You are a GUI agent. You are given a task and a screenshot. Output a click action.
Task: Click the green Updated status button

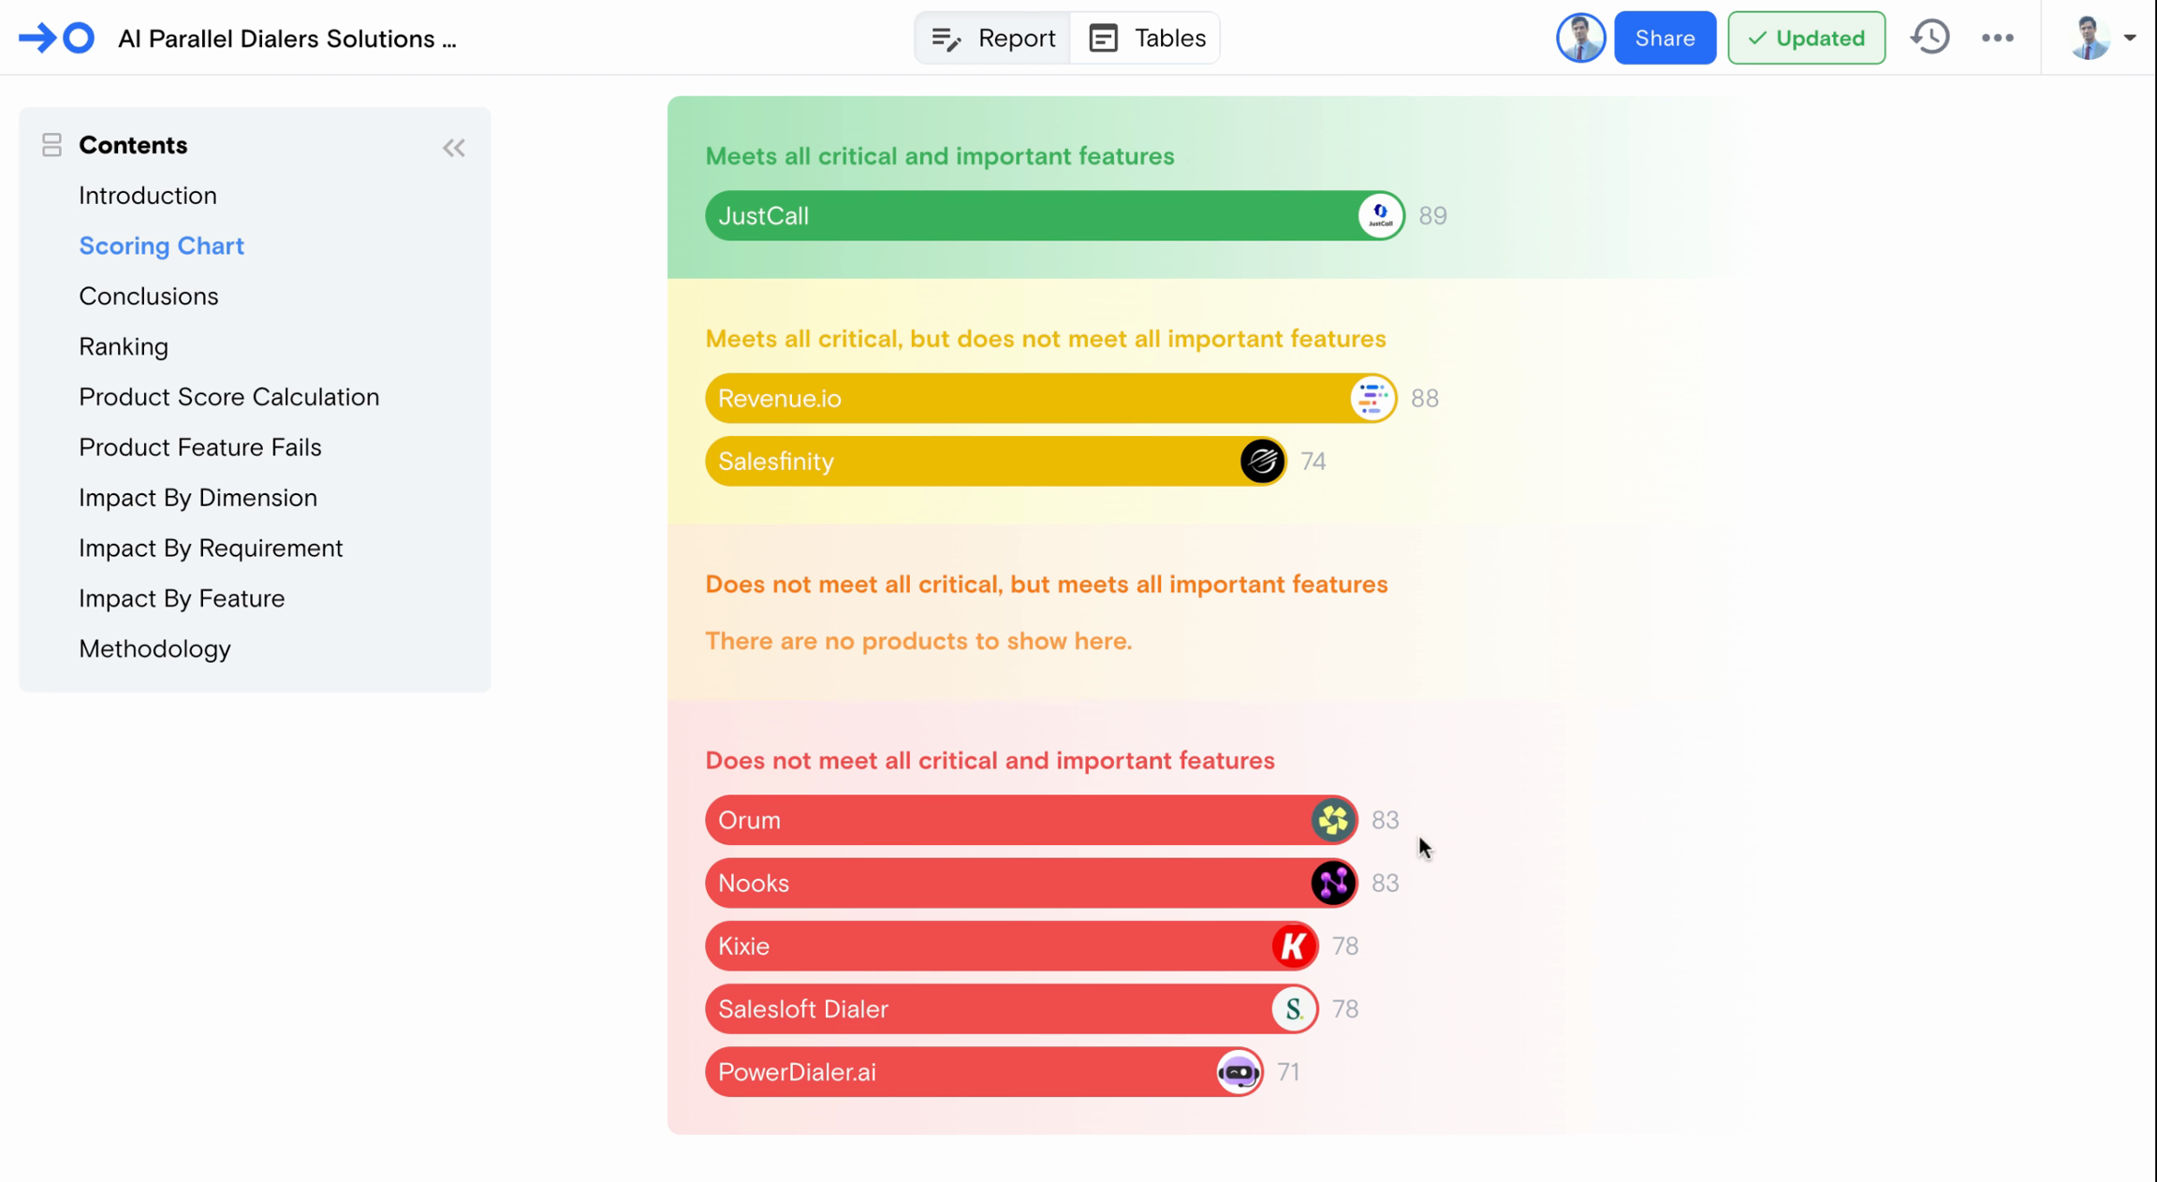point(1806,38)
